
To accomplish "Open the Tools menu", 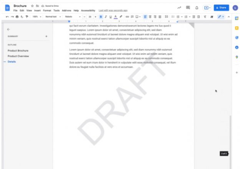I will [x=56, y=10].
